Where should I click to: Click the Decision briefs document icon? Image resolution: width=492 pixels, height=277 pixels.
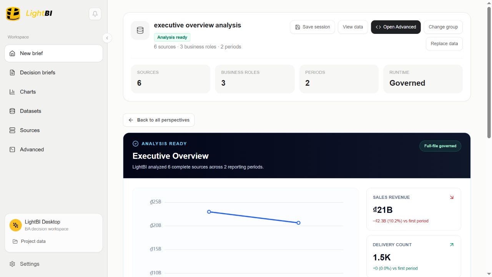(12, 73)
